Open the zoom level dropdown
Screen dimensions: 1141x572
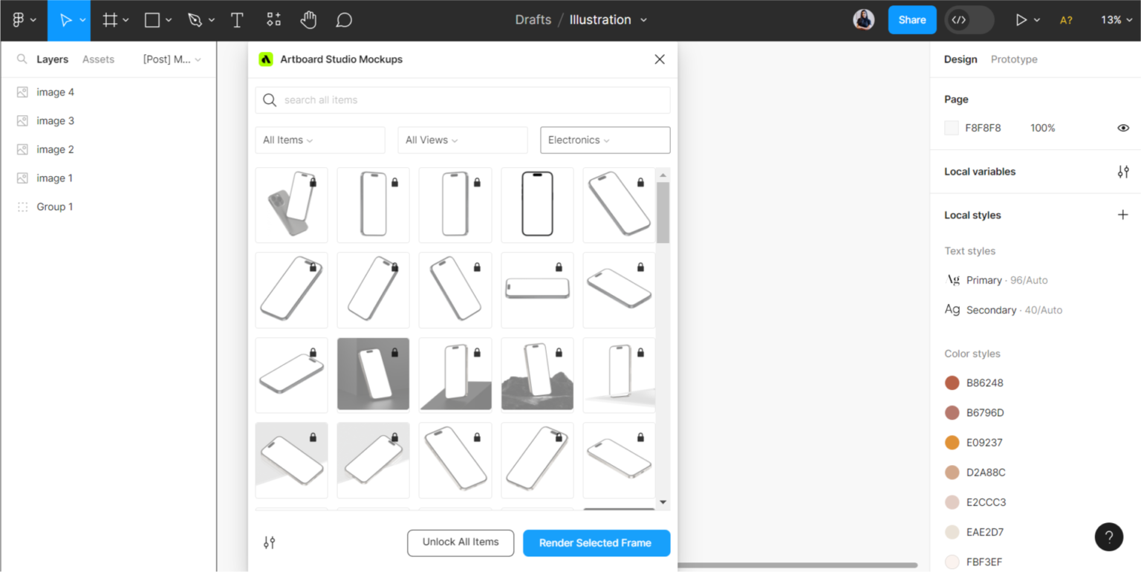1115,20
